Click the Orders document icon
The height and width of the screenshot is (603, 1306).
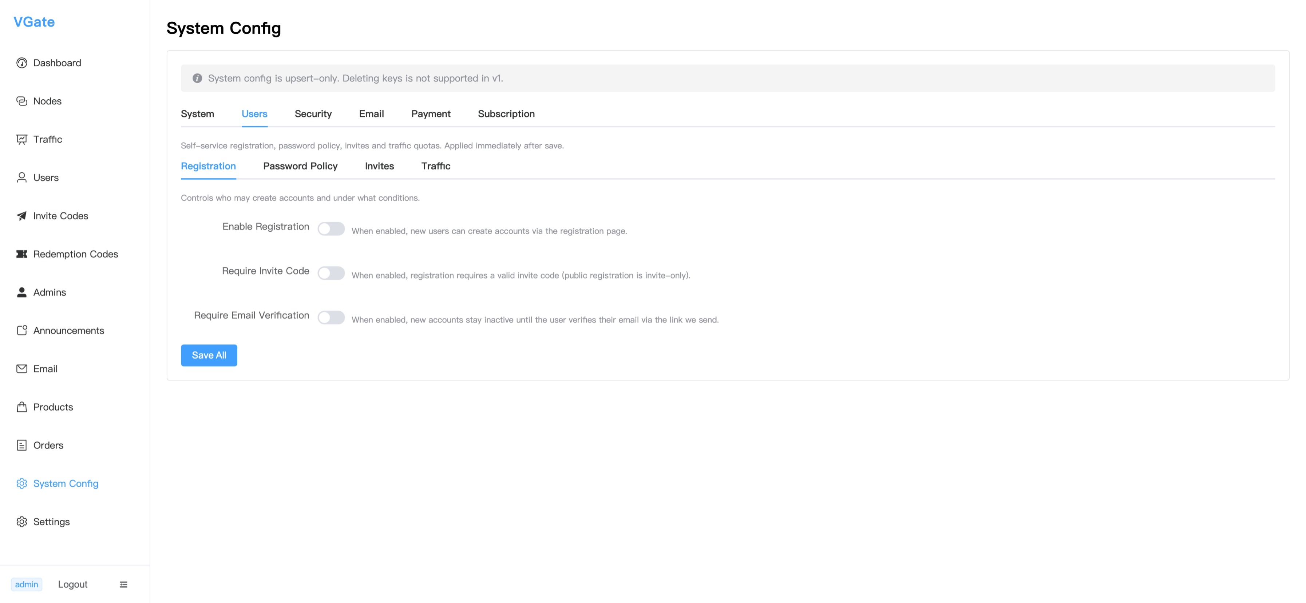pos(22,446)
